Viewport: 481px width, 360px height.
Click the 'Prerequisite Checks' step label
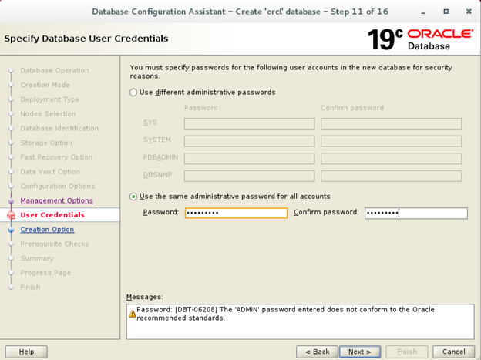click(55, 244)
